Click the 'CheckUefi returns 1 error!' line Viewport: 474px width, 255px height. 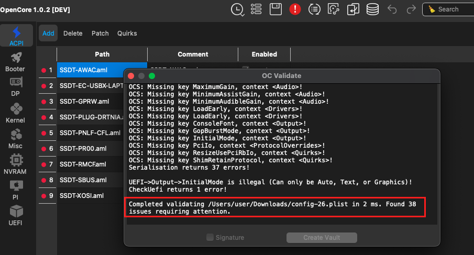point(178,190)
